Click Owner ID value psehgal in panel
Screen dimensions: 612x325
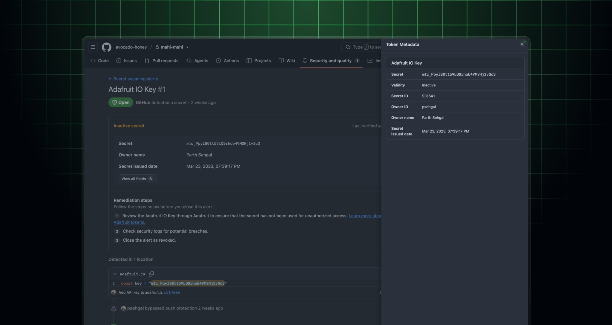[x=429, y=107]
